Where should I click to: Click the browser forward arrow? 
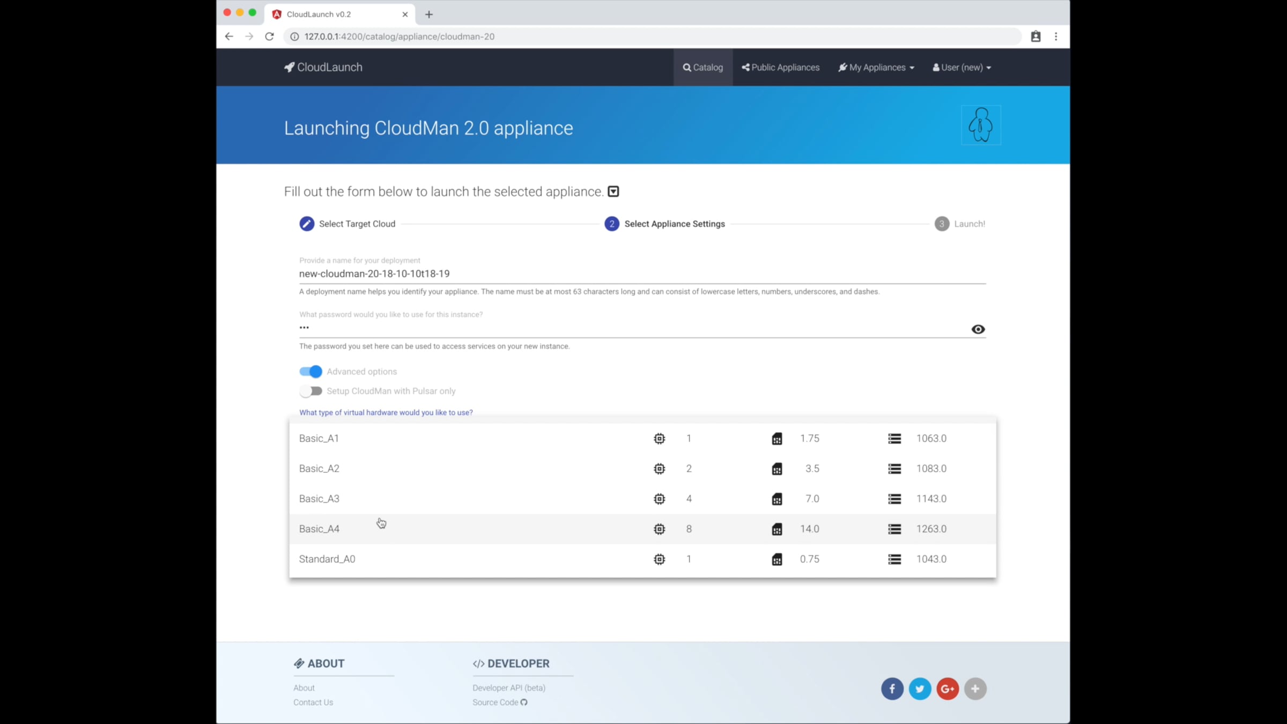point(249,36)
